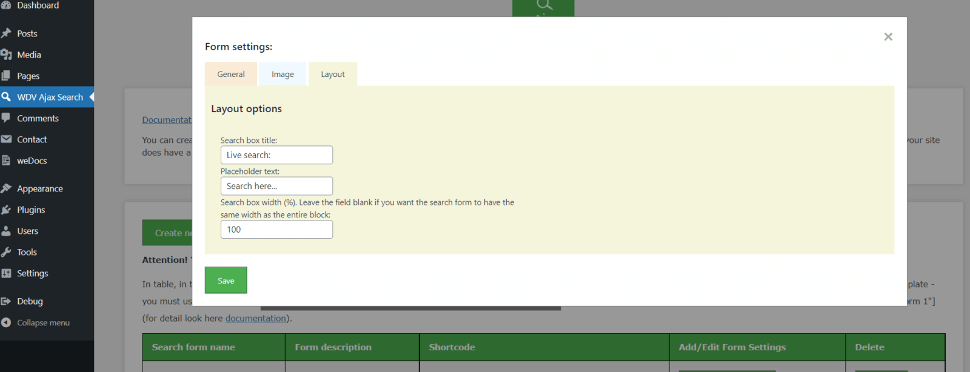Click the Appearance brush icon
The image size is (970, 372).
point(7,188)
